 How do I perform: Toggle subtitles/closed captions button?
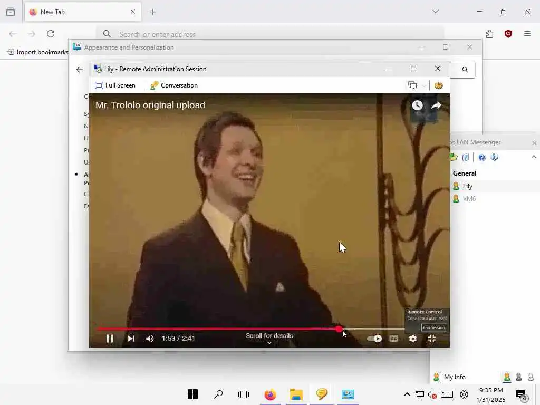tap(393, 339)
